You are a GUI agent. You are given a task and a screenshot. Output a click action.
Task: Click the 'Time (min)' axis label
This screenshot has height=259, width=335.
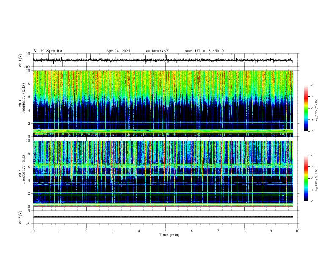click(x=169, y=235)
